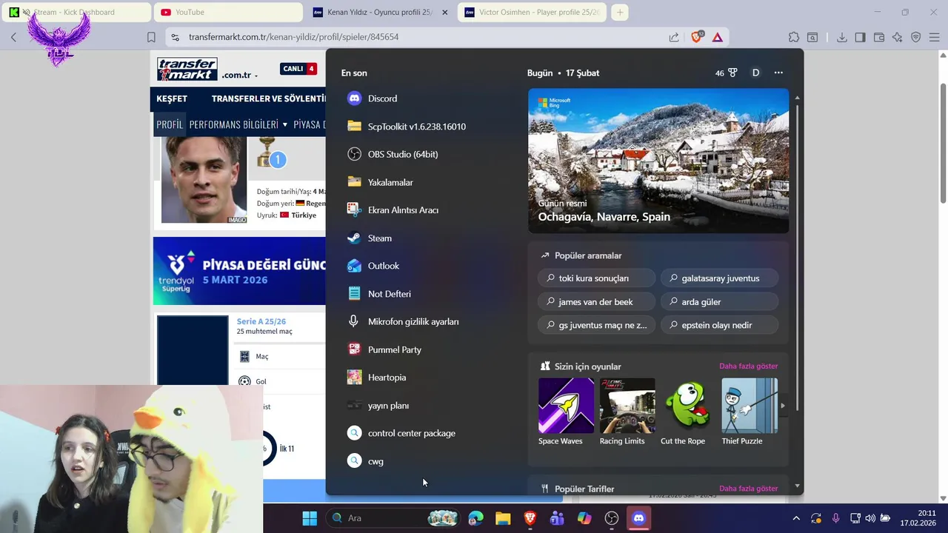Viewport: 948px width, 533px height.
Task: Open Racing Limits game thumbnail
Action: [627, 406]
